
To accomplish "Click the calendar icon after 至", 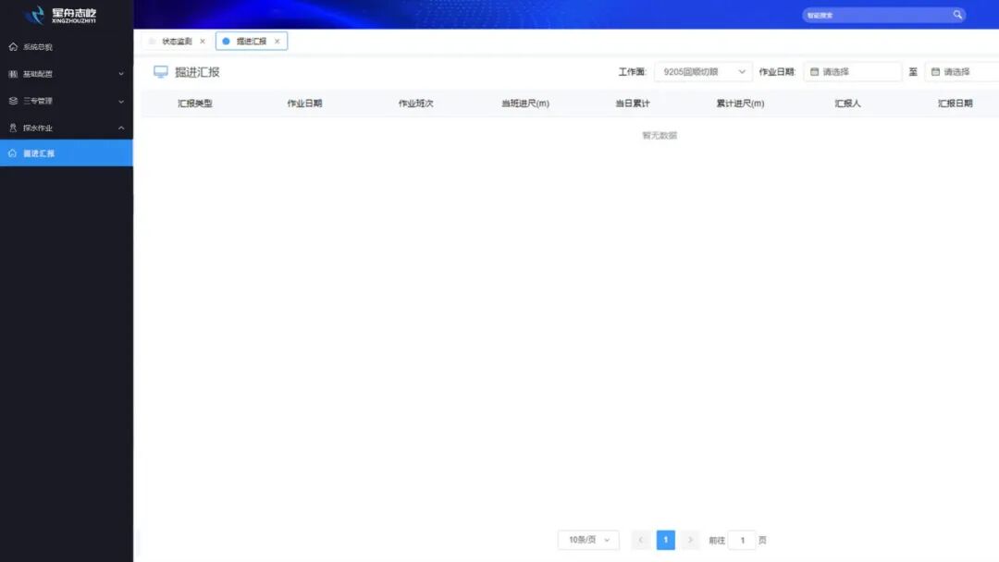I will 938,71.
